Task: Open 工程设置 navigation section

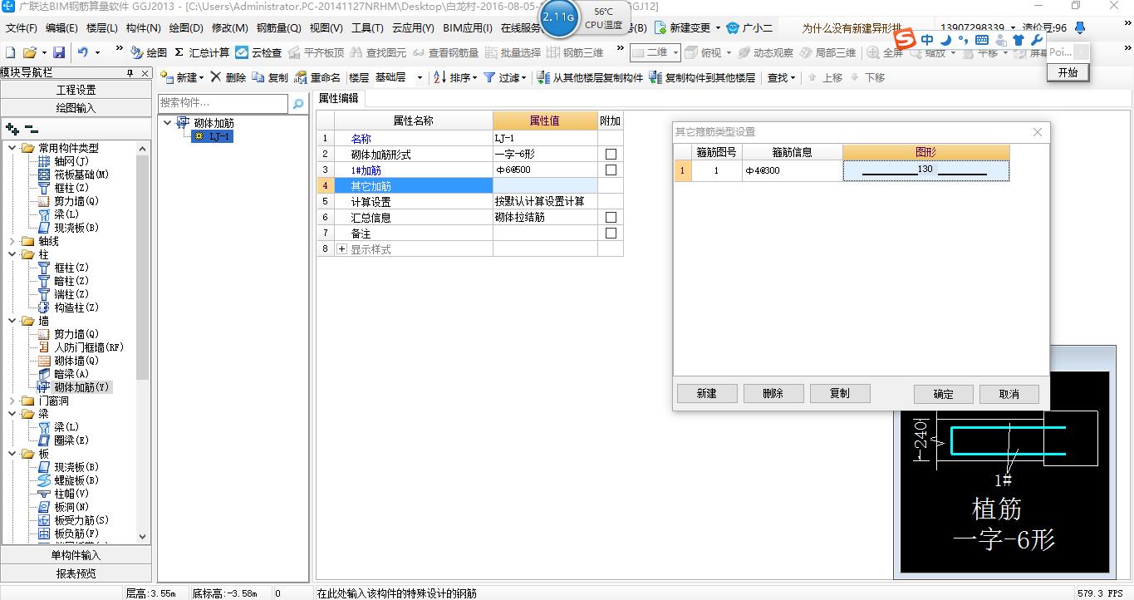Action: pos(76,90)
